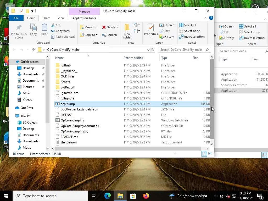
Task: Refresh the OpCore-Simplify-main folder view
Action: [153, 50]
